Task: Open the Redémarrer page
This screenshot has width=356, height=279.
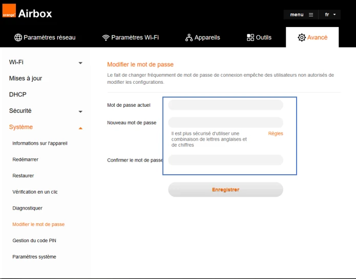Action: click(x=26, y=159)
